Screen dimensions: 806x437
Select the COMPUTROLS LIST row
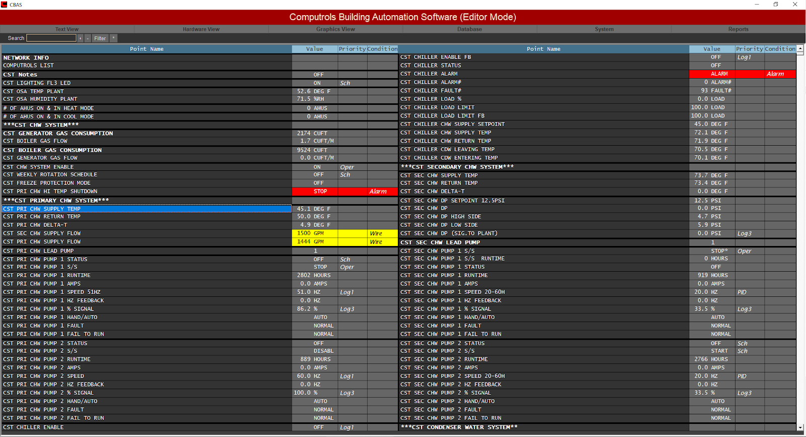tap(147, 66)
